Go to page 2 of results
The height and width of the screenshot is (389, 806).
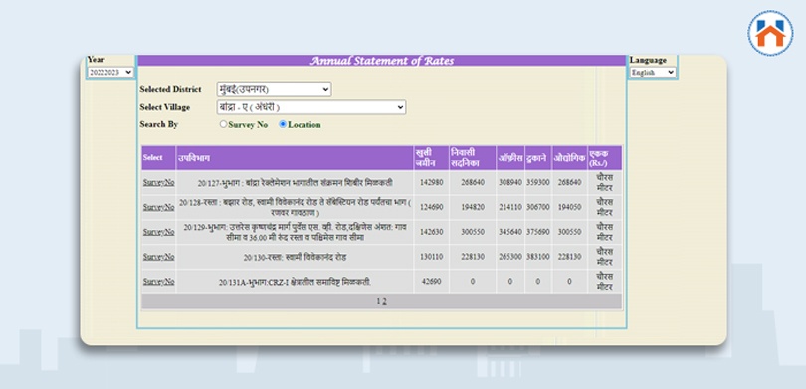point(384,301)
